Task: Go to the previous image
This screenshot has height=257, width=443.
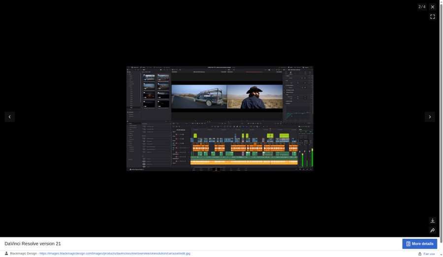Action: (x=10, y=117)
